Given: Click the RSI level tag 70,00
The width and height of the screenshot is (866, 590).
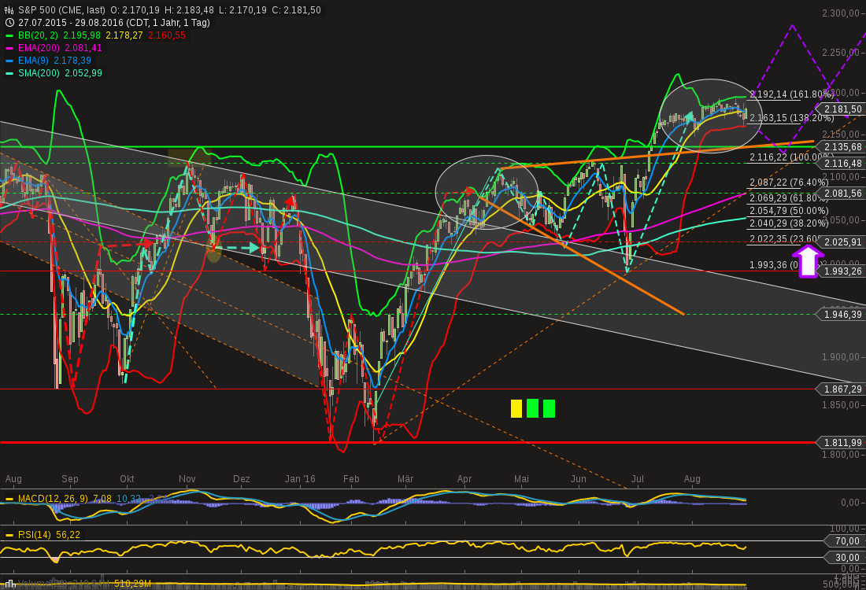Looking at the screenshot, I should coord(845,541).
